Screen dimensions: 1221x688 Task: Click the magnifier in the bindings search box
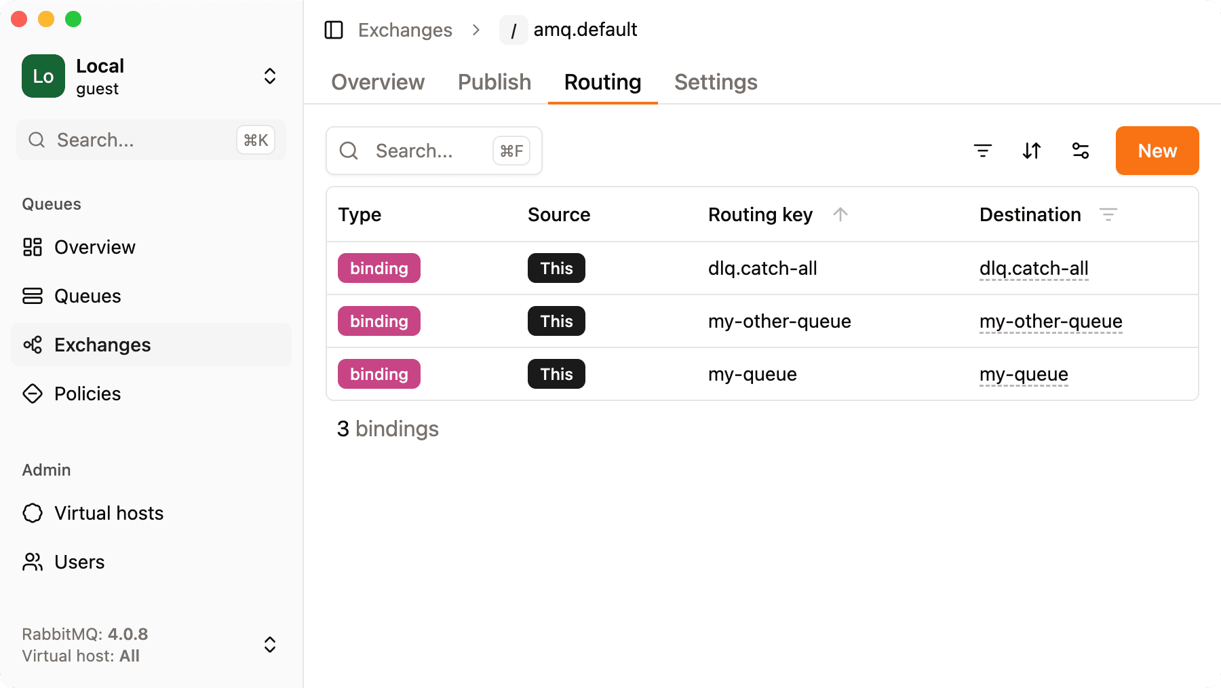click(x=349, y=151)
